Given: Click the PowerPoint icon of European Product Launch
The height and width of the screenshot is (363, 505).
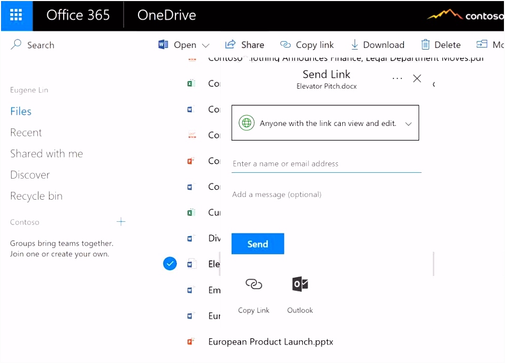Looking at the screenshot, I should click(191, 341).
